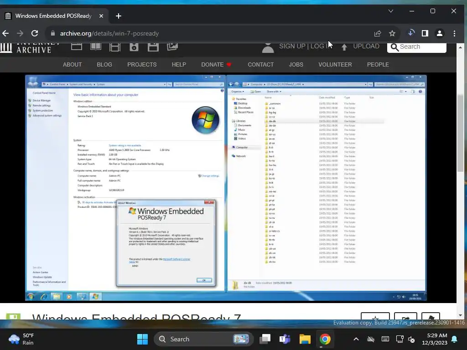
Task: Select the Windows Embedded POSReady tab
Action: (54, 16)
